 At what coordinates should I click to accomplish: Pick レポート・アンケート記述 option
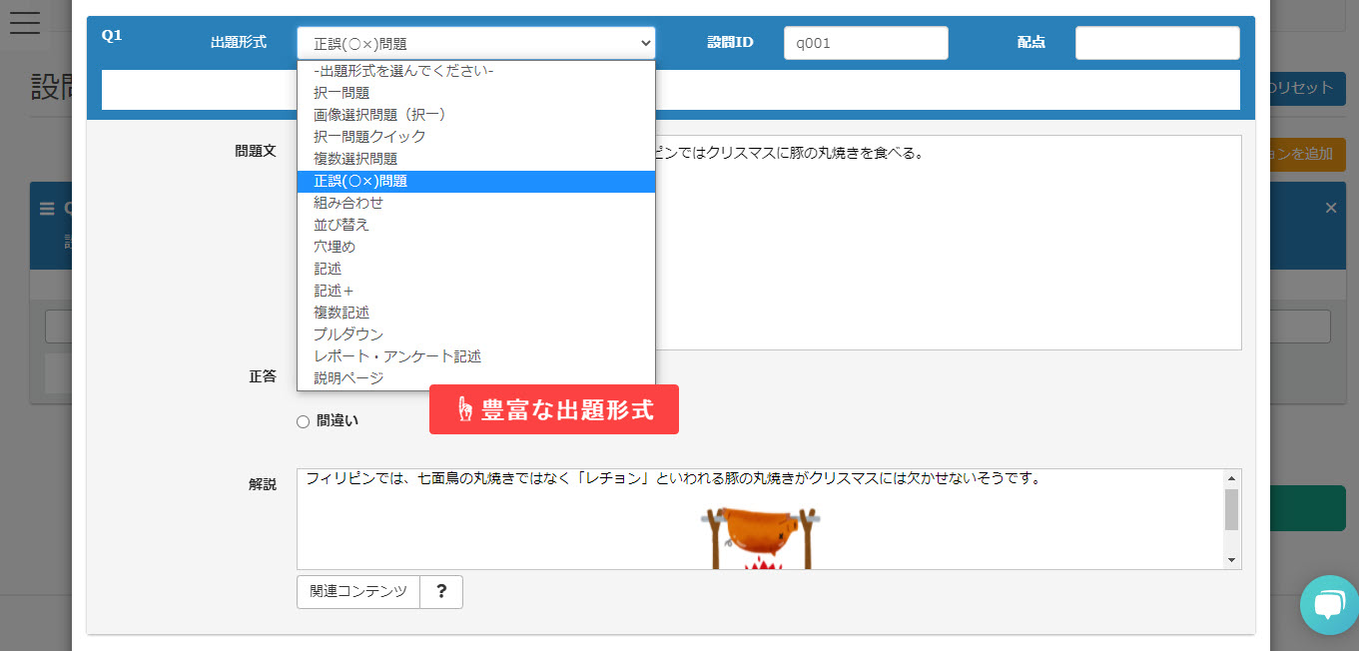pyautogui.click(x=397, y=356)
